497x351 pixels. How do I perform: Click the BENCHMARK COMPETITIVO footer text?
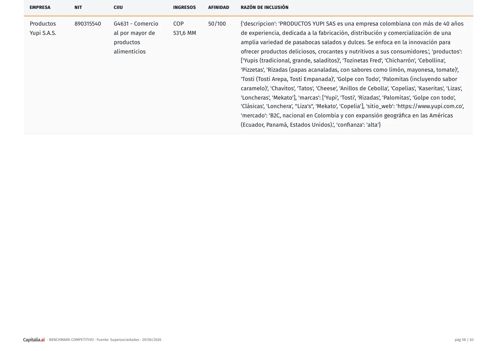tap(71, 340)
